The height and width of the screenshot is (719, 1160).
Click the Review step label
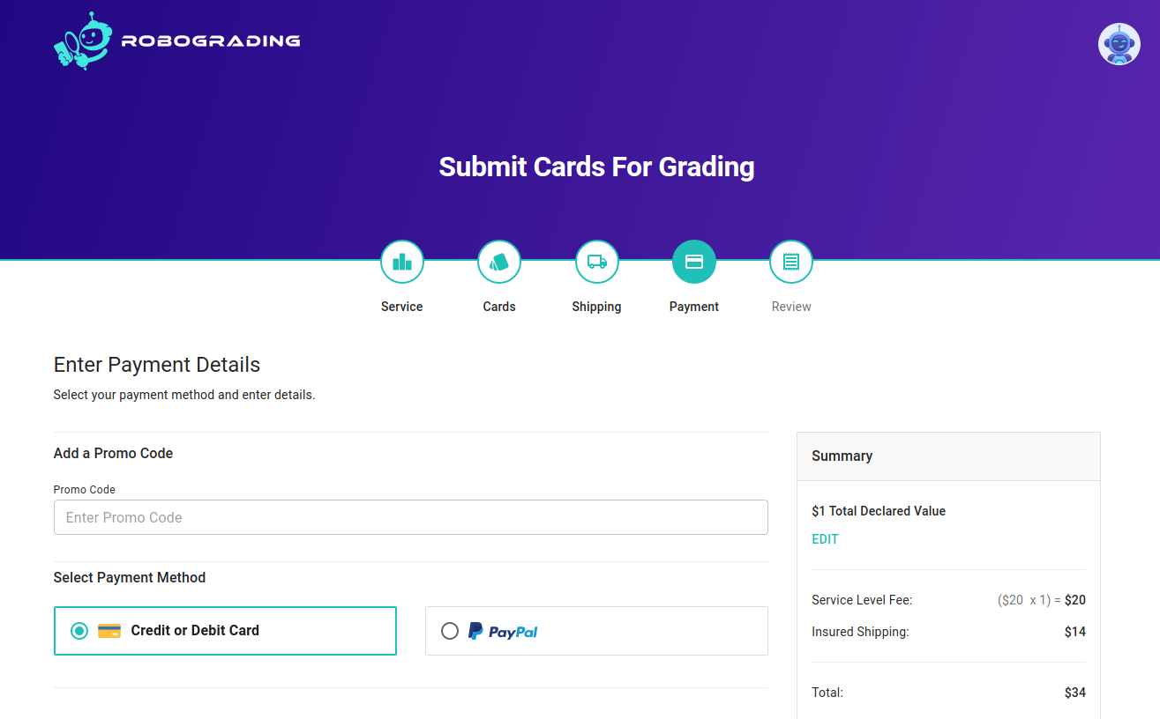point(791,307)
